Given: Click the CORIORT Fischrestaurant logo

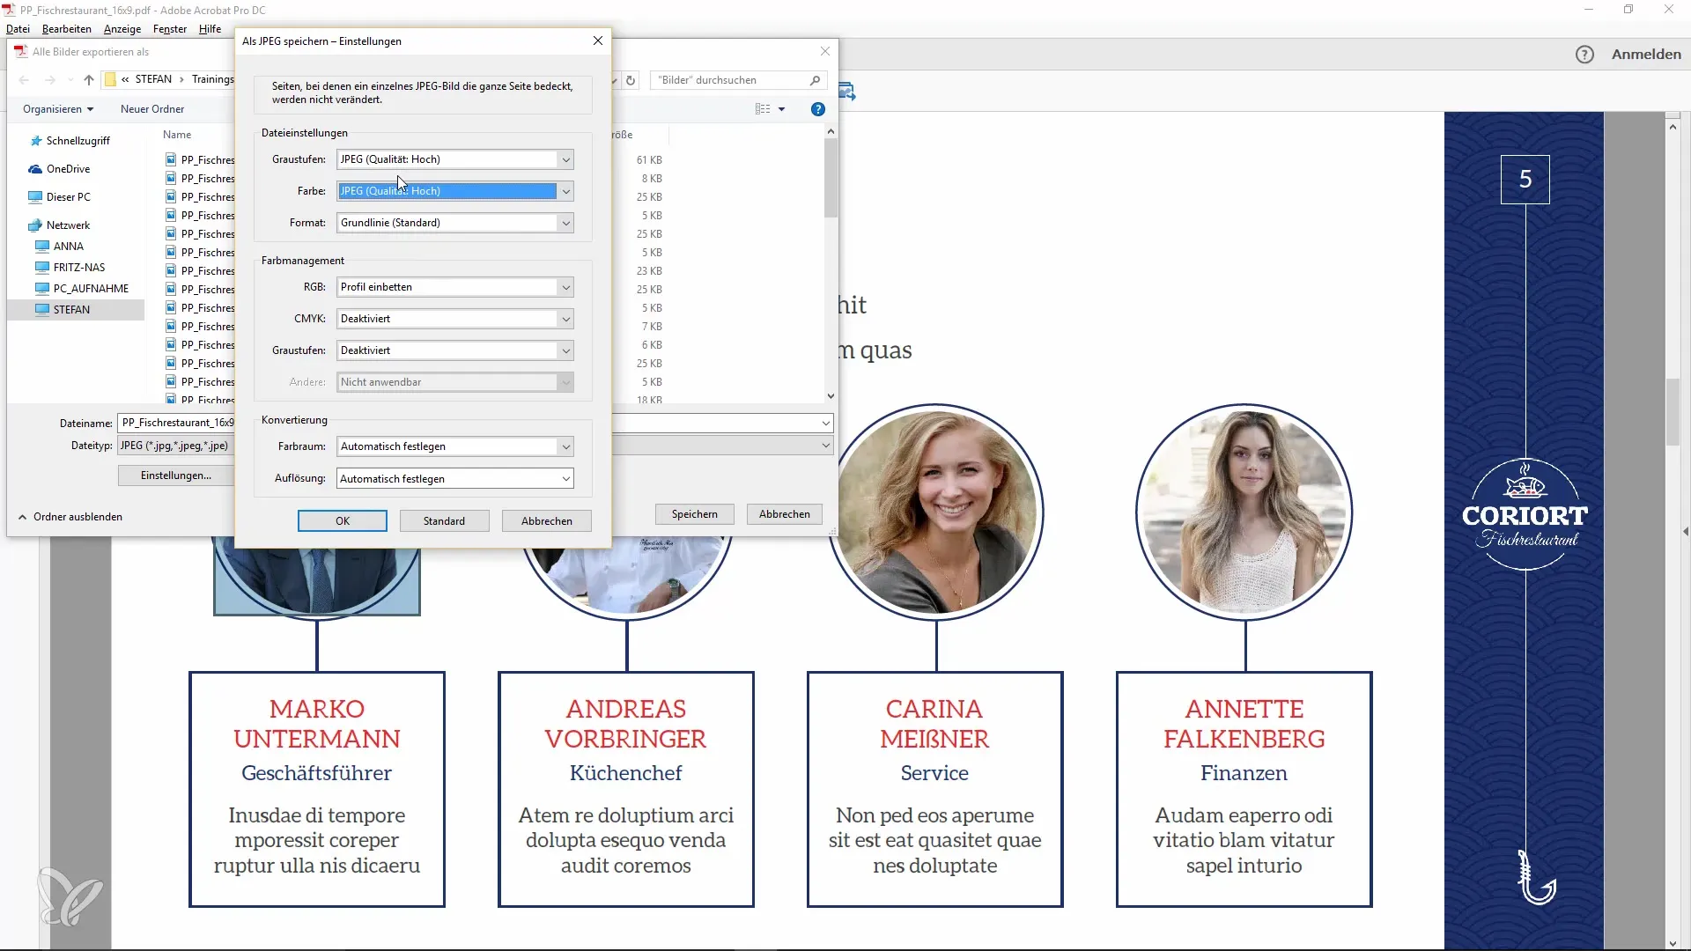Looking at the screenshot, I should [1525, 515].
